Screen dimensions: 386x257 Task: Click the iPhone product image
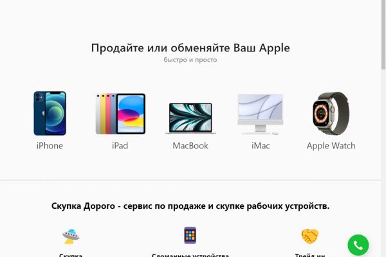pyautogui.click(x=50, y=113)
